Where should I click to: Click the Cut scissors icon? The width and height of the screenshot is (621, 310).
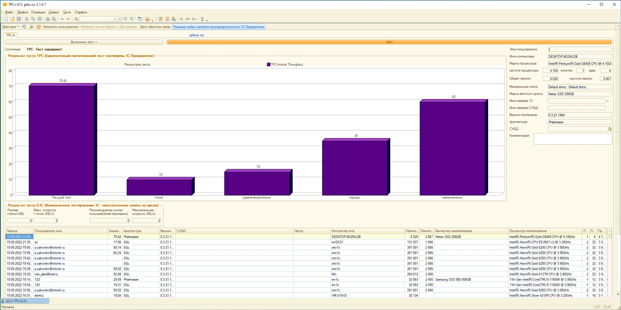(x=27, y=19)
